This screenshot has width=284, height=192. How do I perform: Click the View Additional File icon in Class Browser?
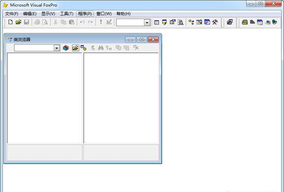[83, 48]
